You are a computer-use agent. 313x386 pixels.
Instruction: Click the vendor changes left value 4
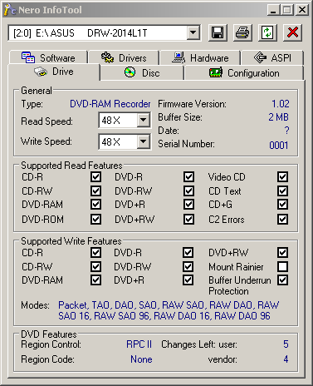click(286, 359)
